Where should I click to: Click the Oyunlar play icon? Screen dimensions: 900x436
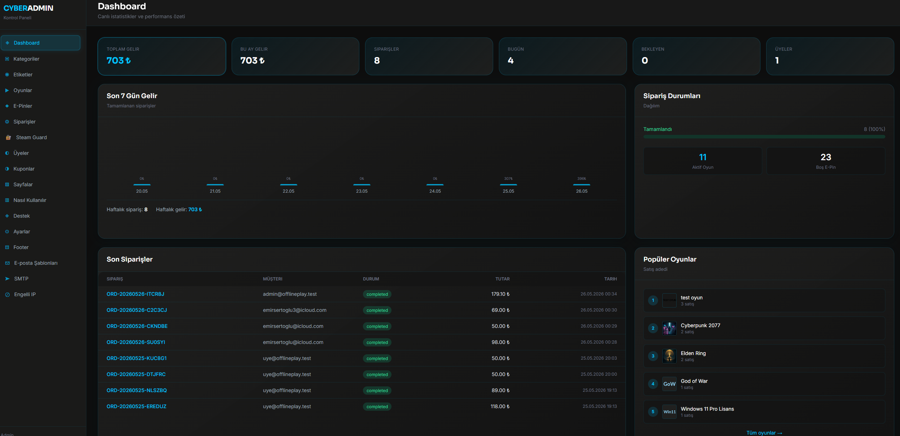(x=7, y=90)
